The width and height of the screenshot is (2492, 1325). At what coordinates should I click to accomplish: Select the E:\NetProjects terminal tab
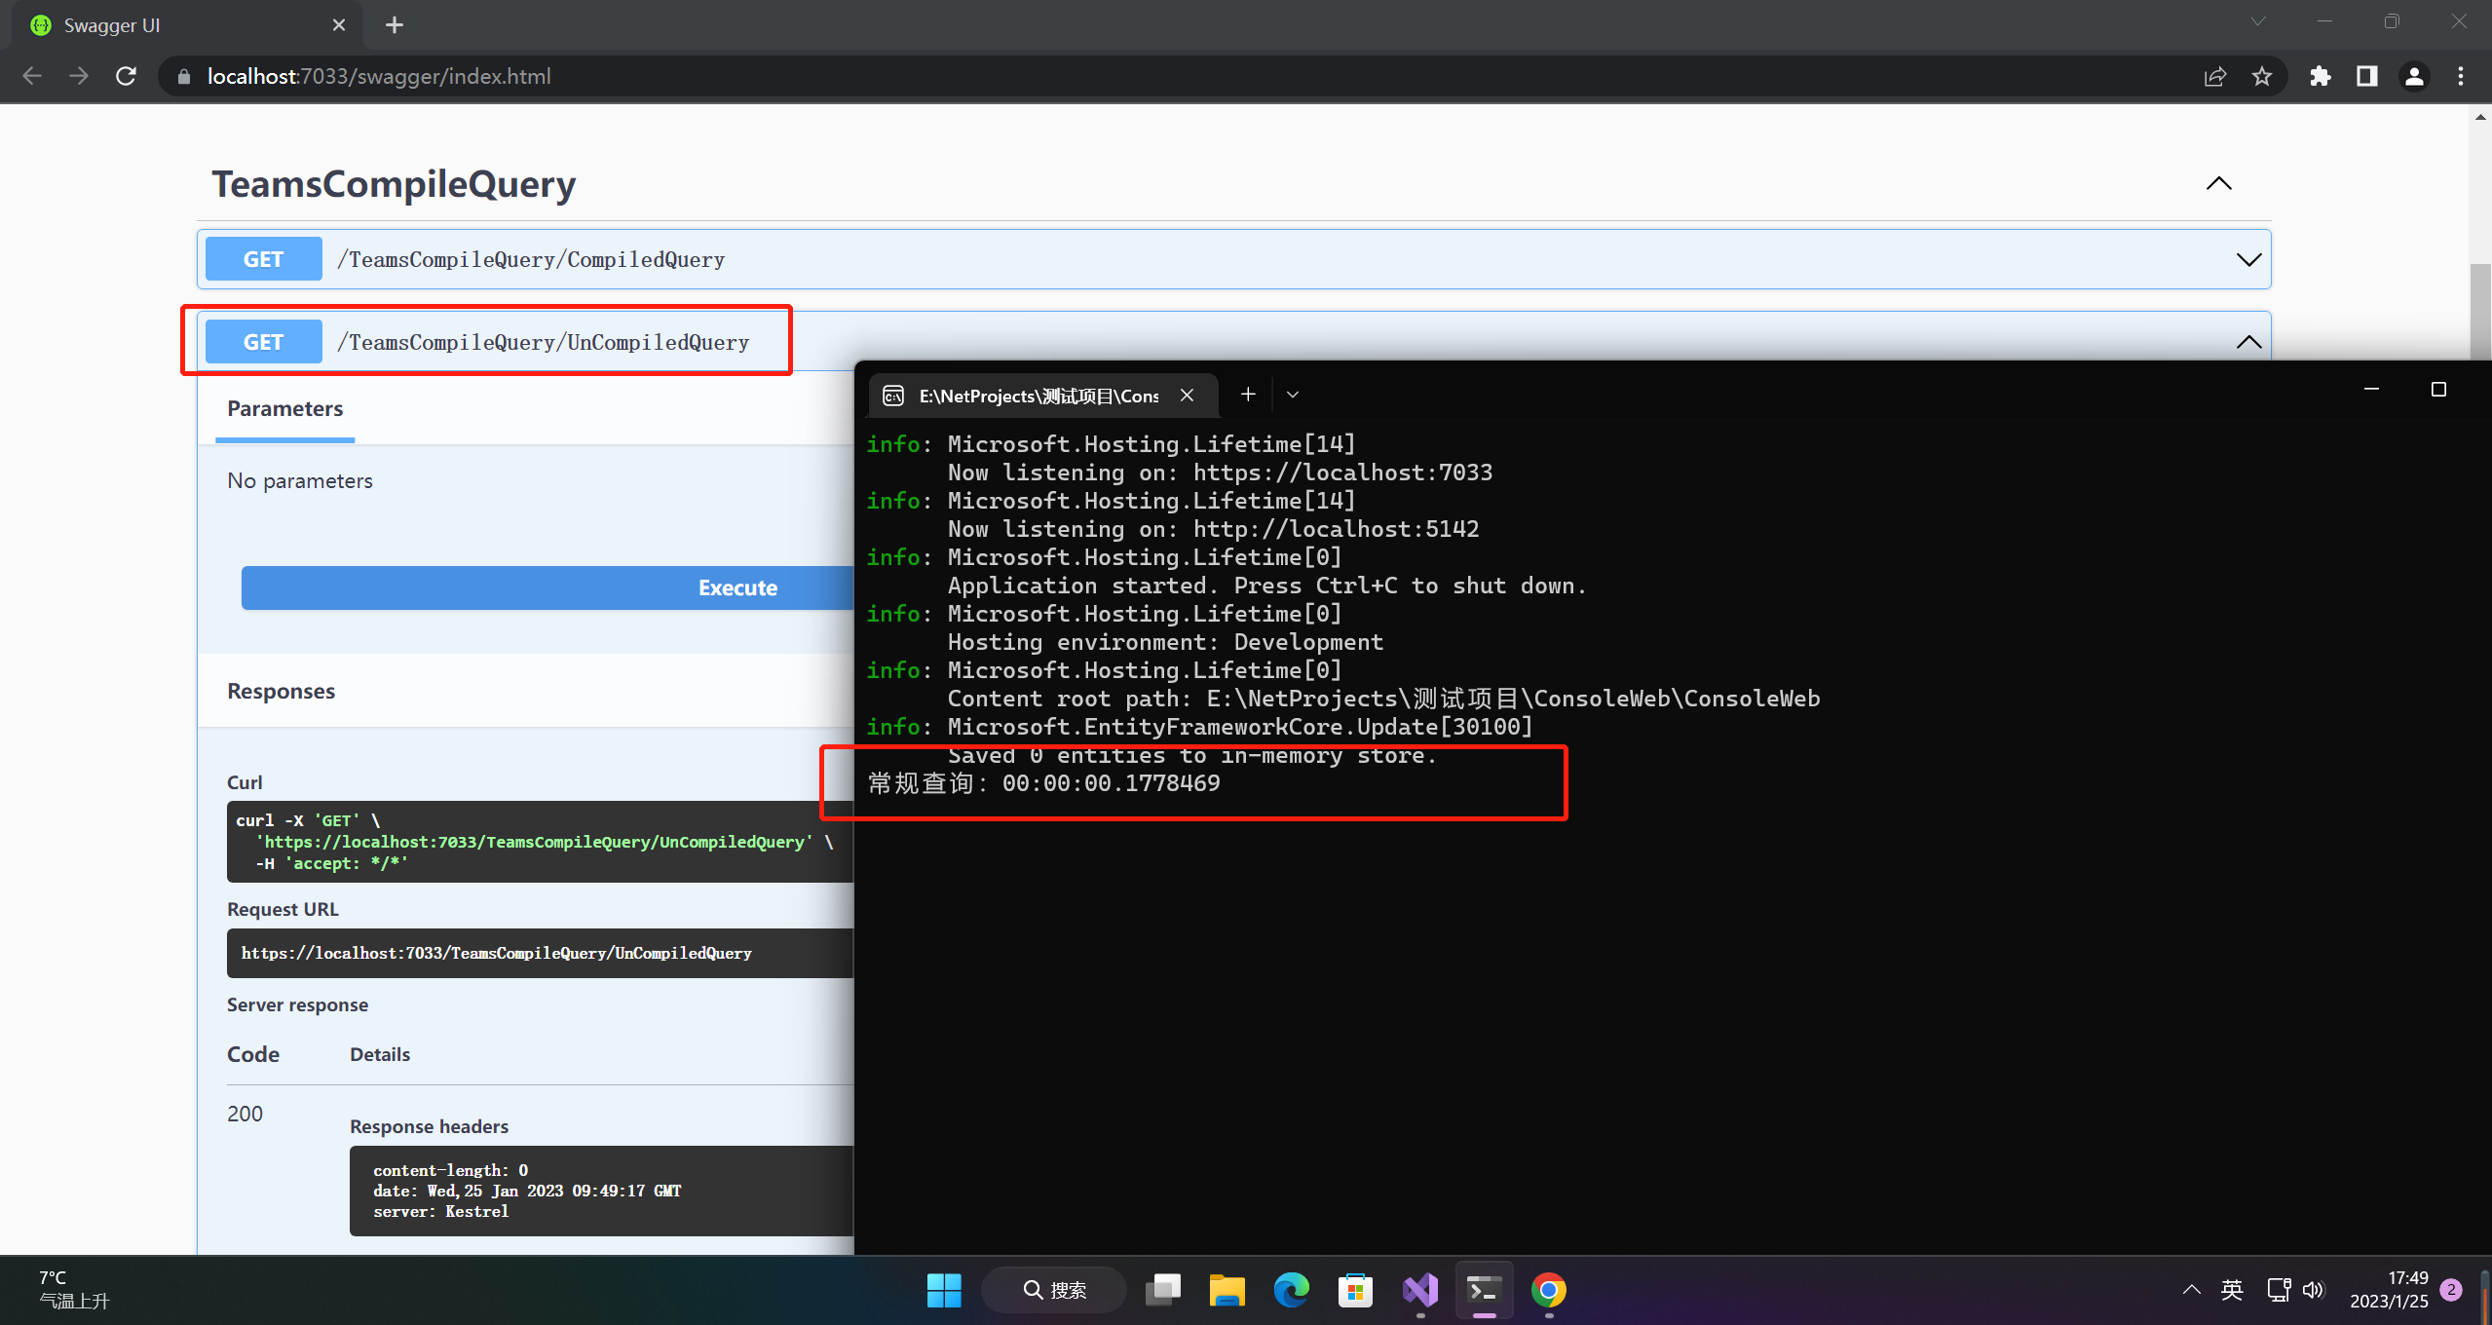pyautogui.click(x=1038, y=396)
